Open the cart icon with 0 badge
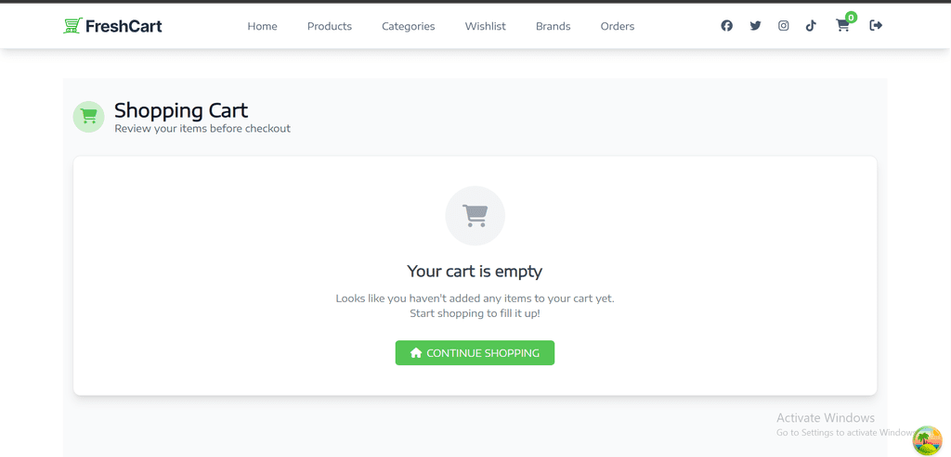 pos(842,26)
